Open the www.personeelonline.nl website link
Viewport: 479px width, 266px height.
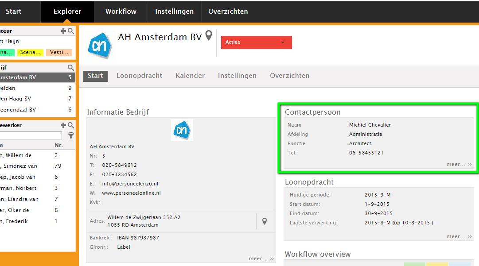tap(131, 193)
